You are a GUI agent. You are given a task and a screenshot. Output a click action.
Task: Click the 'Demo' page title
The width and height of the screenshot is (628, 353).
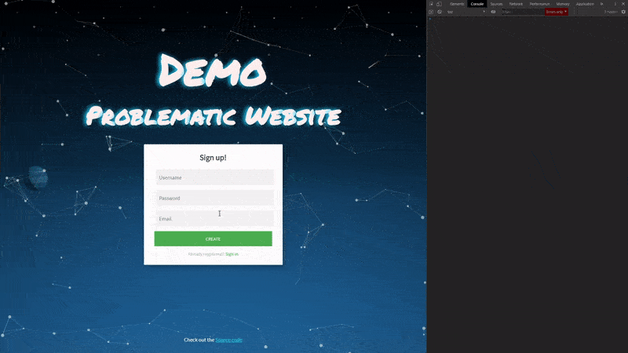[x=212, y=71]
